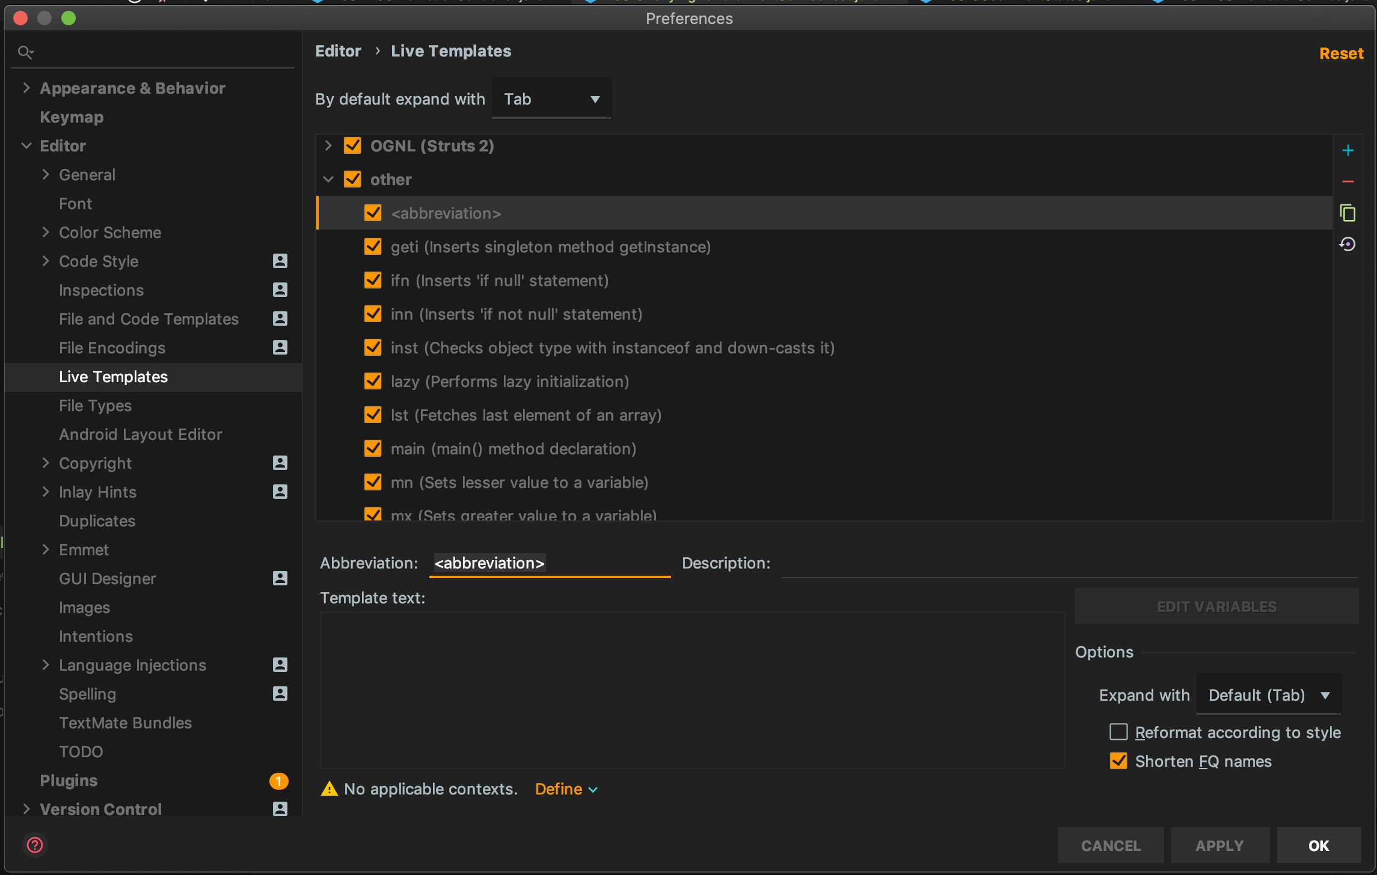This screenshot has width=1377, height=875.
Task: Click the Plugins update badge
Action: coord(278,781)
